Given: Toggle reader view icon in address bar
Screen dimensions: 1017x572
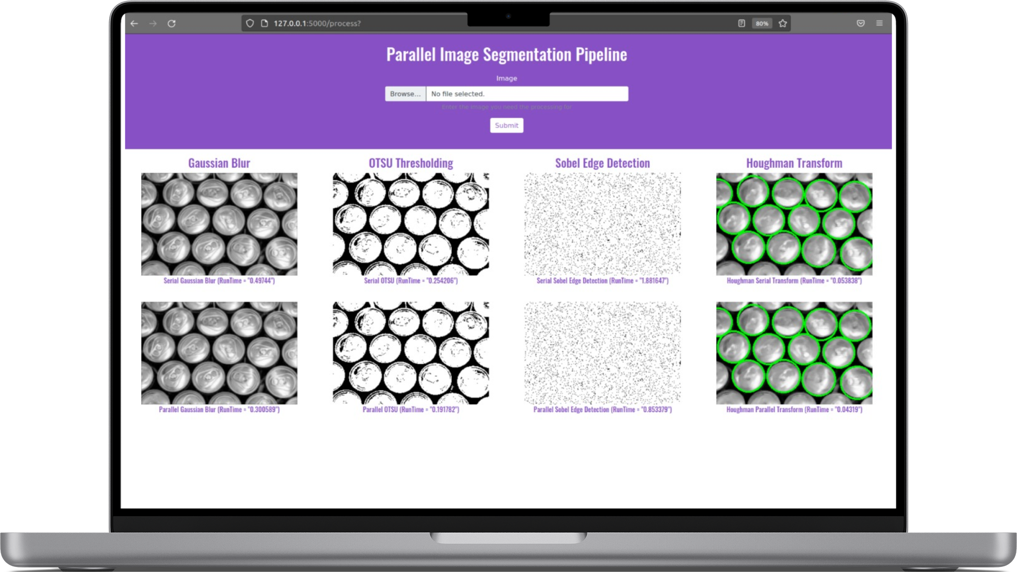Looking at the screenshot, I should (741, 24).
